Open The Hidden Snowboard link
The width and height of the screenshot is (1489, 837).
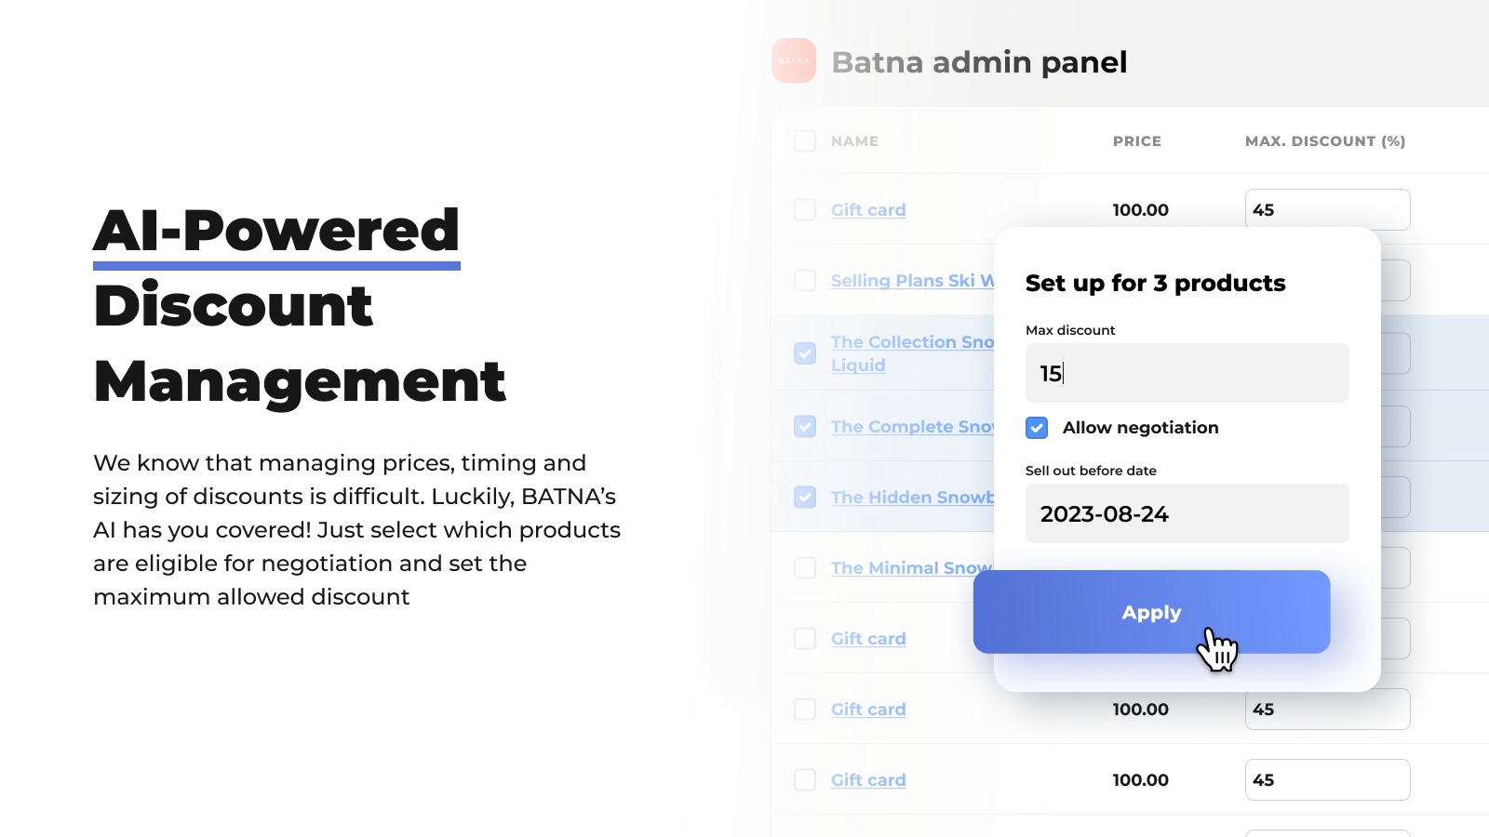912,498
